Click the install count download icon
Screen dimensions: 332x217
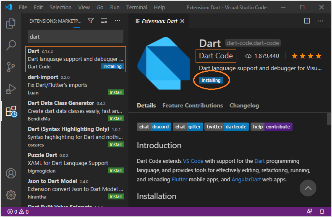(x=248, y=56)
